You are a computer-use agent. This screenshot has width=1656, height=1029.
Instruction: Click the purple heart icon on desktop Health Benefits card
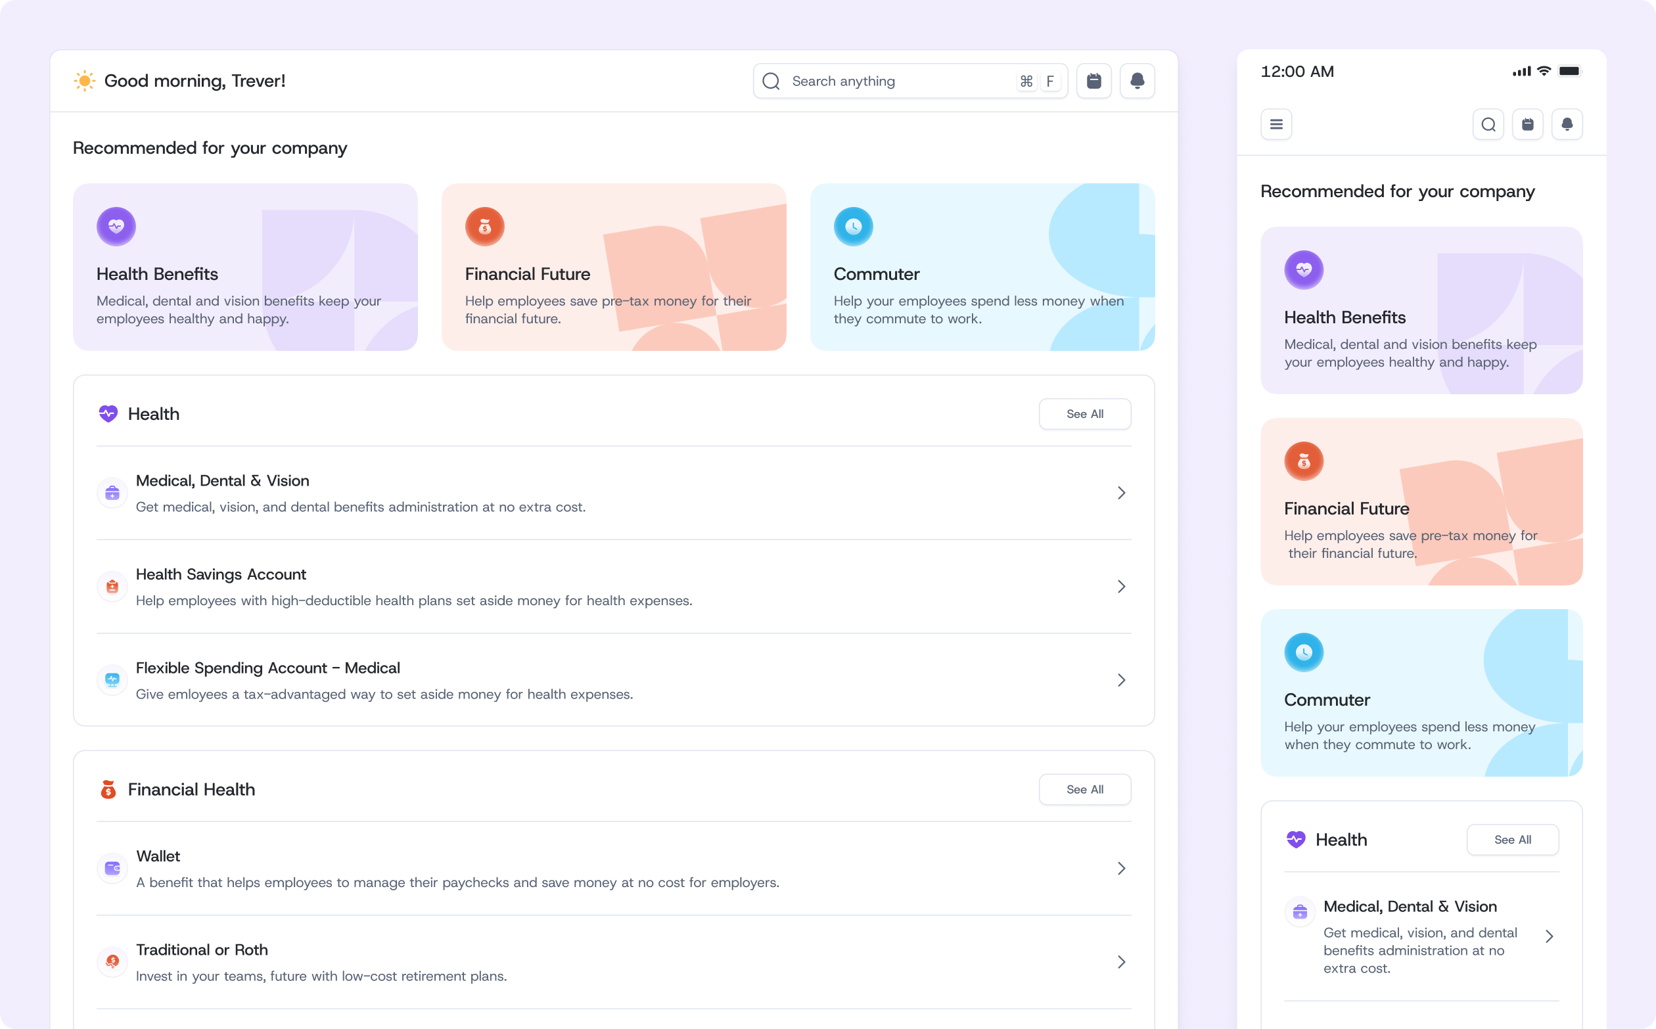pos(116,227)
